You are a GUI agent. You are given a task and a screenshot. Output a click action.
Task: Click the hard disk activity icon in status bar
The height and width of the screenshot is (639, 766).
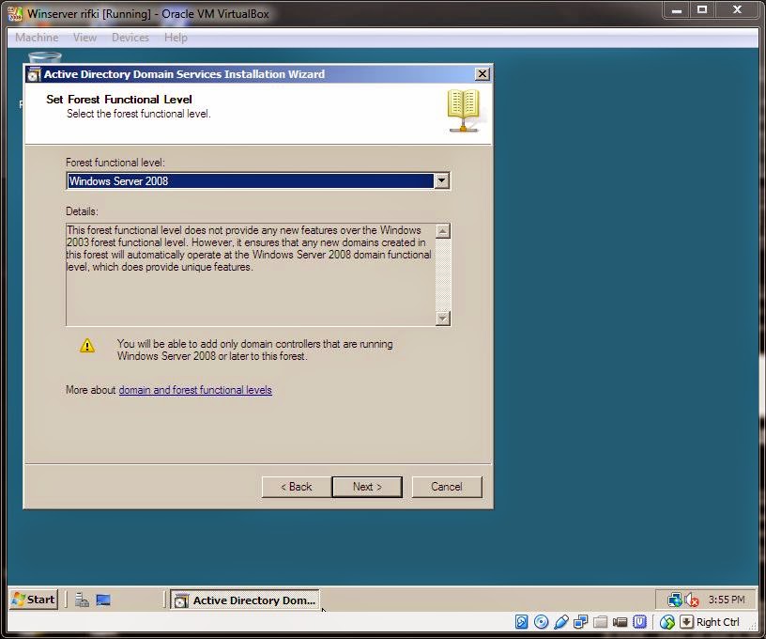point(521,622)
